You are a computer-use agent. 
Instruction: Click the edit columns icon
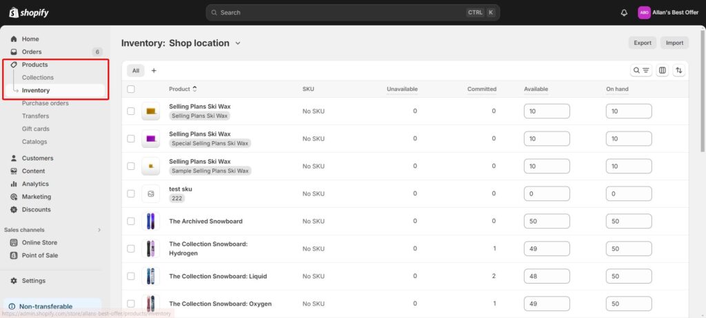663,70
